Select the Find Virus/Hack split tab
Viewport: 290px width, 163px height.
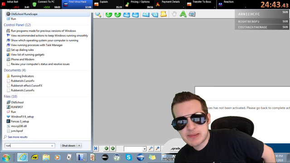[x=77, y=5]
